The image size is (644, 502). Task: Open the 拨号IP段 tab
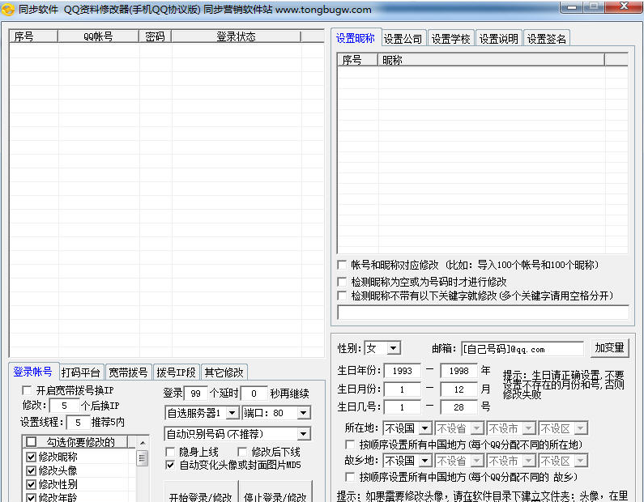tap(177, 372)
